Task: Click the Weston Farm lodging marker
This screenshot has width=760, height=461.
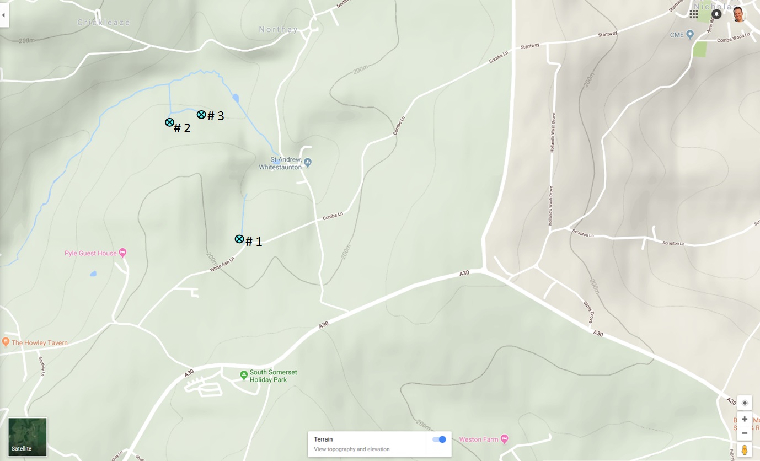Action: click(x=505, y=439)
